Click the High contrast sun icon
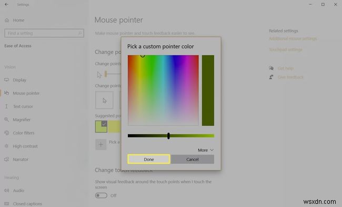342x207 pixels. [x=6, y=146]
